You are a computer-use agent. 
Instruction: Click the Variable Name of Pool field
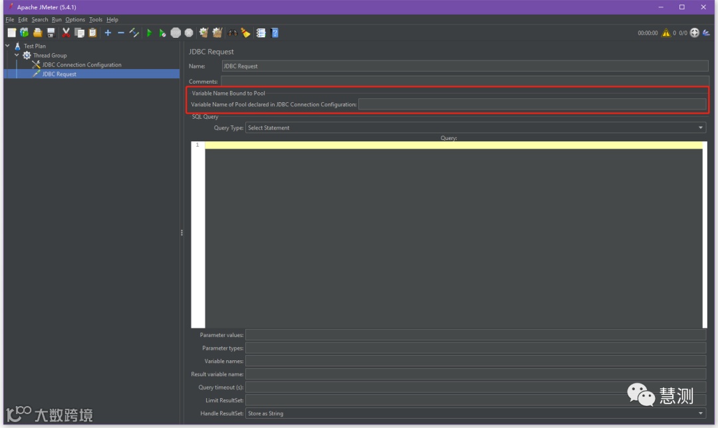point(532,104)
